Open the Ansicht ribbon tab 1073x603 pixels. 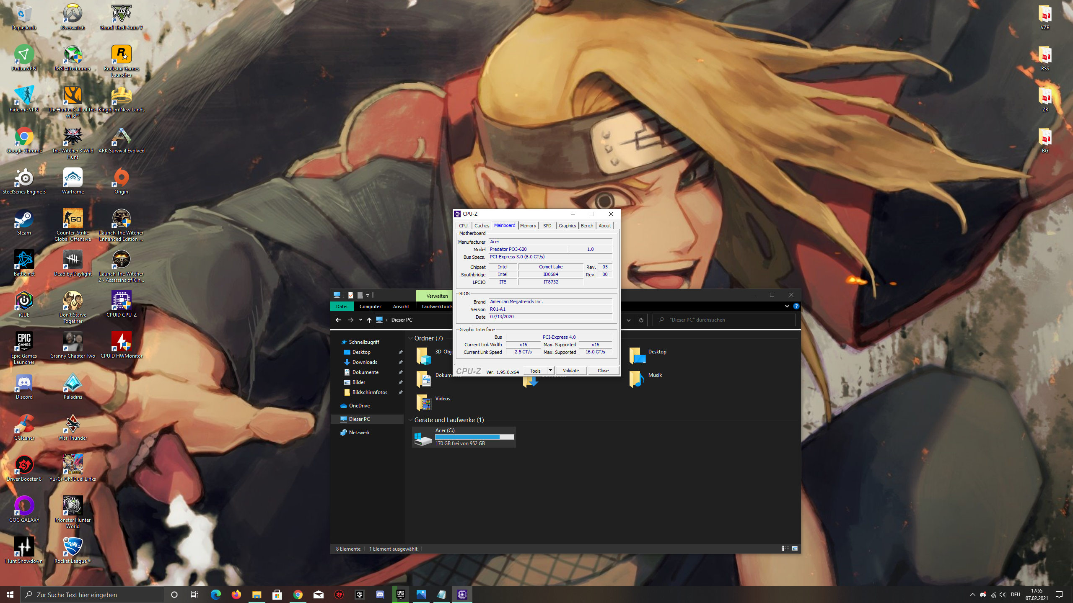coord(401,307)
